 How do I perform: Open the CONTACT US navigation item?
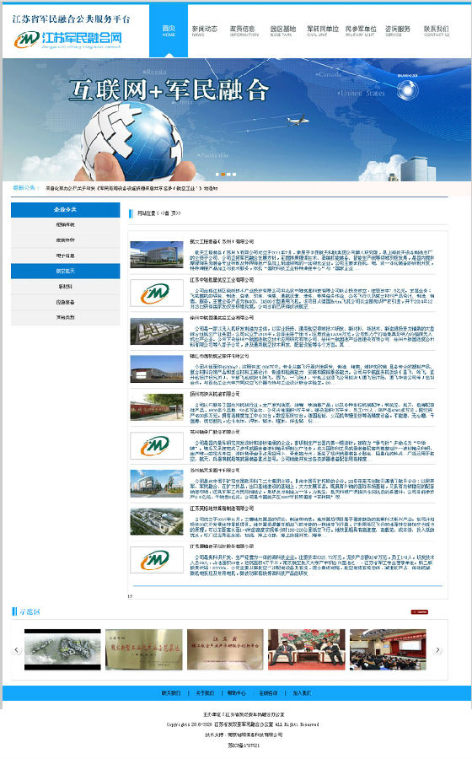437,31
